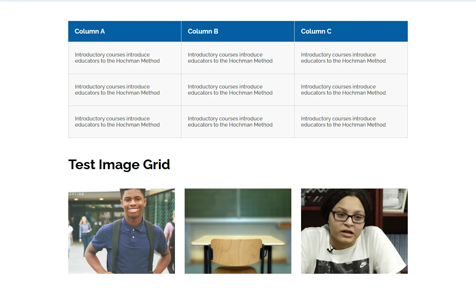The height and width of the screenshot is (297, 476).
Task: Open the classroom desk and chair image
Action: (238, 231)
